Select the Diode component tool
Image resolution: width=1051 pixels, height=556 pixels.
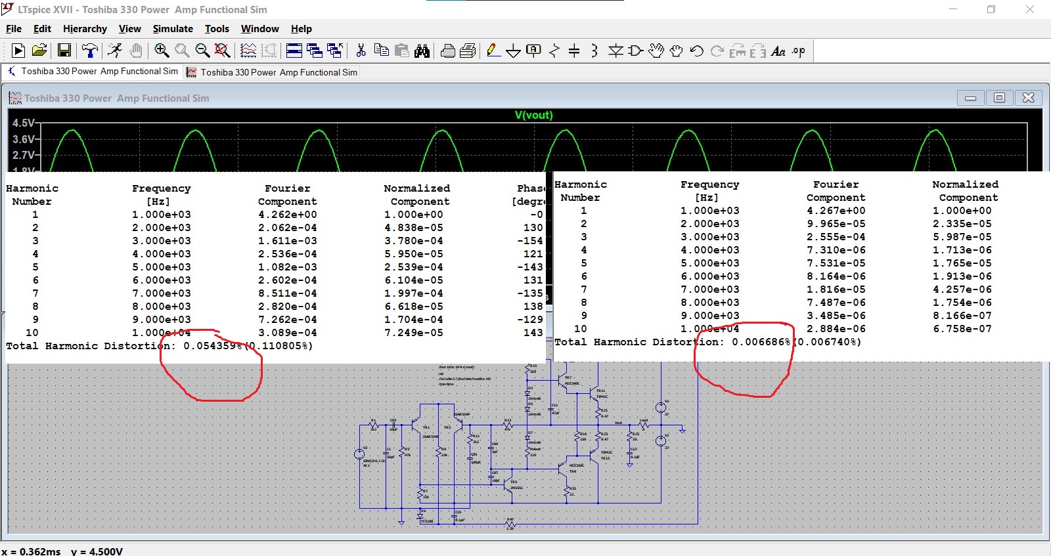coord(615,51)
